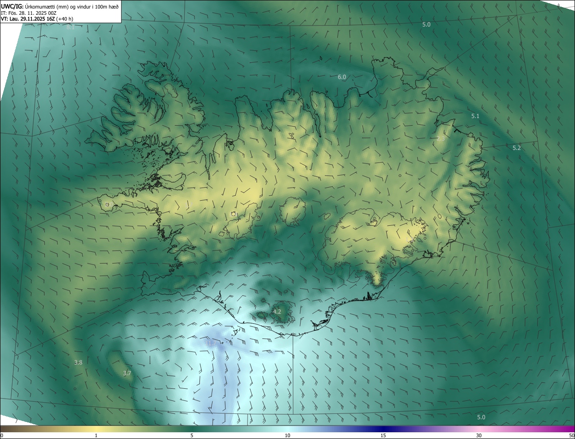Screen dimensions: 575x439
Task: Click the 5.1 value label east of Iceland
Action: [475, 116]
